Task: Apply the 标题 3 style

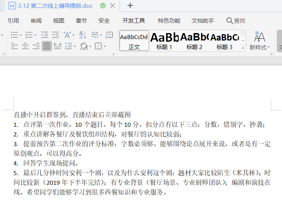Action: coord(224,41)
